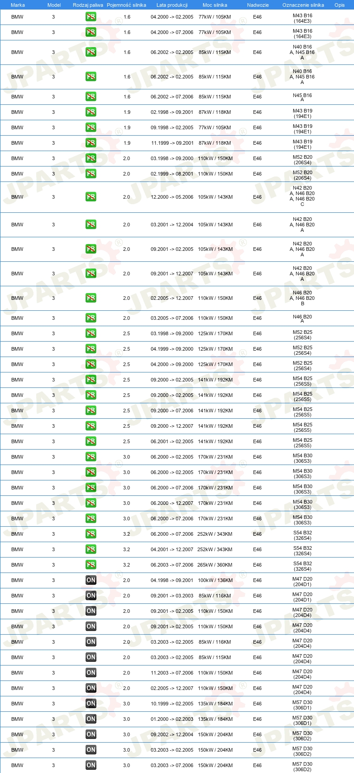Click petrol icon for 04.1999 -> 09.2000 row
This screenshot has height=773, width=354.
pos(91,349)
